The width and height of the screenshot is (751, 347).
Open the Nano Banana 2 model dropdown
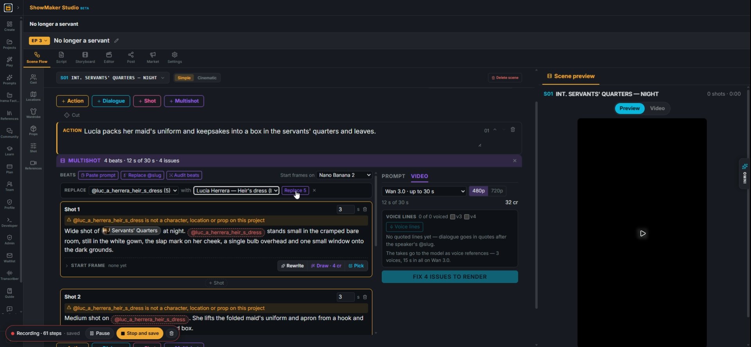tap(344, 175)
